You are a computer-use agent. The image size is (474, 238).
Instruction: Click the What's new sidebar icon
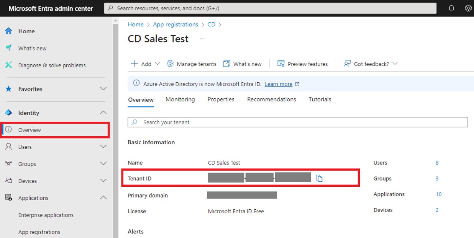(8, 48)
